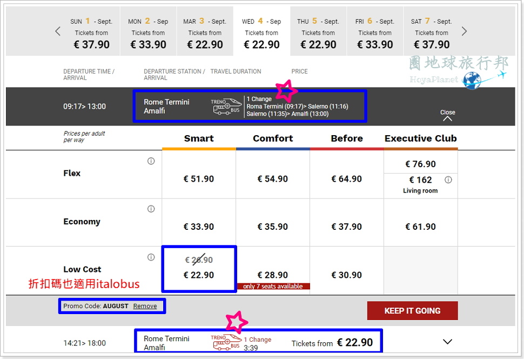Open info icon for Low Cost fare
Viewport: 524px width, 359px height.
click(151, 257)
